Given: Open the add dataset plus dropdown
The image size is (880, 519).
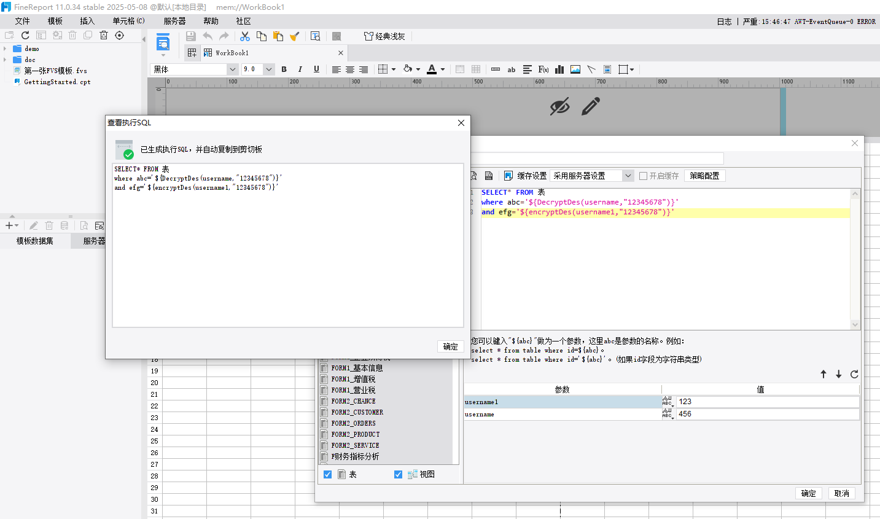Looking at the screenshot, I should 12,225.
